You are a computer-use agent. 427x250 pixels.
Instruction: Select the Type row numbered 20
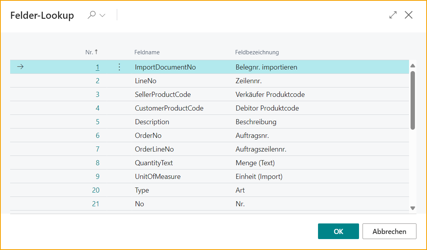pos(142,190)
